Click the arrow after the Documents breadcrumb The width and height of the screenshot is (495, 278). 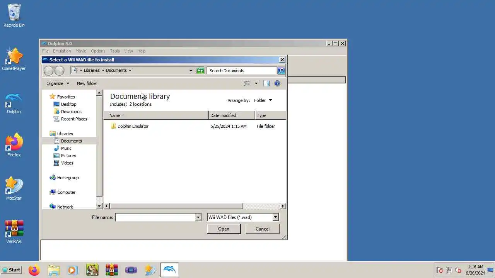(x=130, y=71)
